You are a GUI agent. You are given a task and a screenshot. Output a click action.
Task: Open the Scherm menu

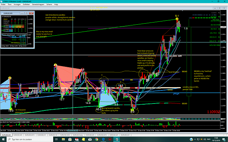(49, 4)
